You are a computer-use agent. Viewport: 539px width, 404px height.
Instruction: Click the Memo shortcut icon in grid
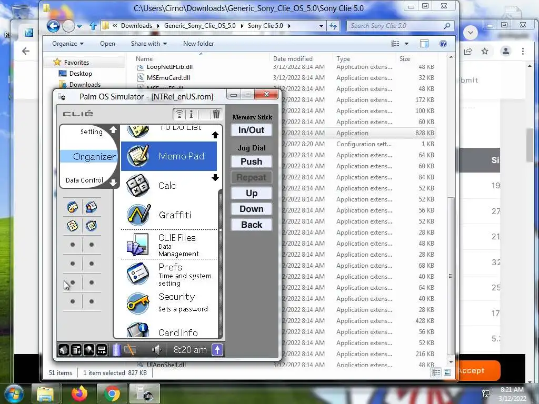click(x=92, y=226)
